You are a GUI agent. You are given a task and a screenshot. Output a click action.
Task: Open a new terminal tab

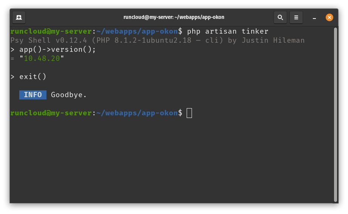pyautogui.click(x=19, y=17)
